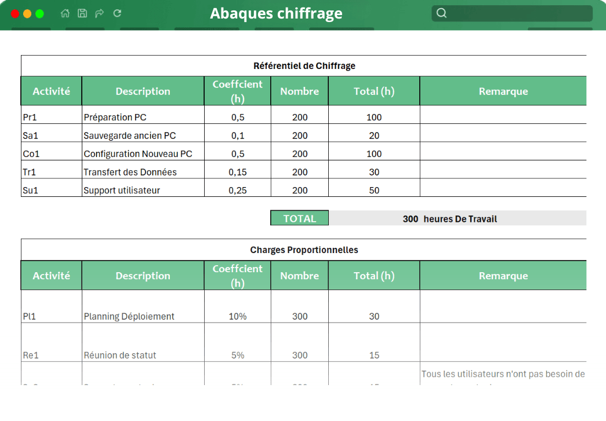Click the 'Référentiel de Chiffrage' header row
The width and height of the screenshot is (606, 421).
pyautogui.click(x=303, y=65)
